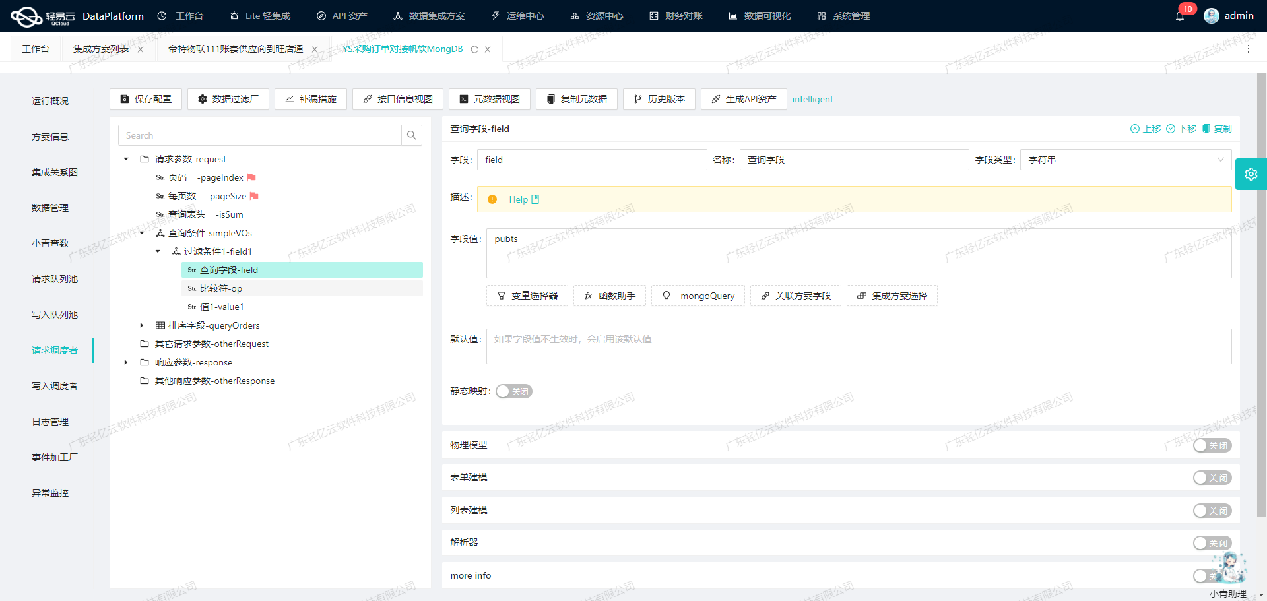This screenshot has height=601, width=1267.
Task: Enable the 静态映射 static mapping switch
Action: [x=513, y=391]
